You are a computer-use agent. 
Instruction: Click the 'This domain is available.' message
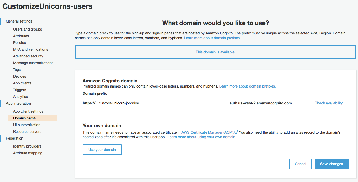point(215,52)
